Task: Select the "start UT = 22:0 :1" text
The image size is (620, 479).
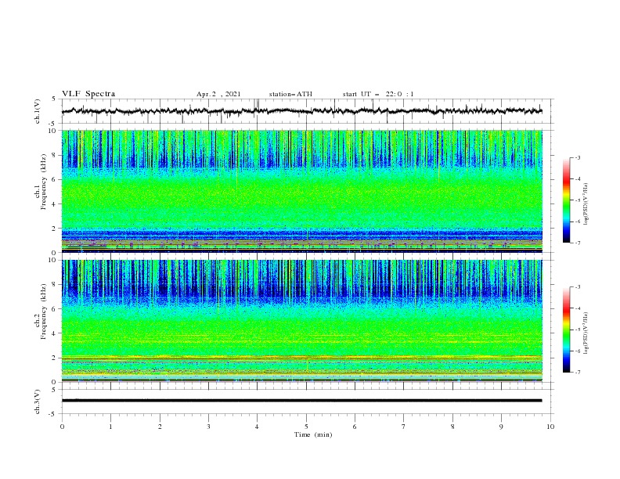Action: point(378,94)
